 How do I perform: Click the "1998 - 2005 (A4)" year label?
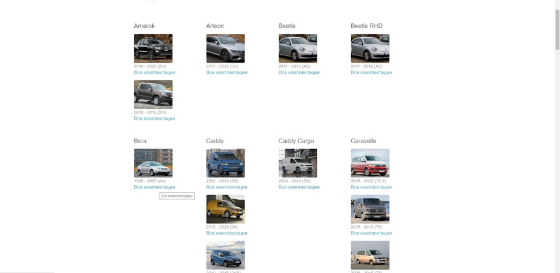click(150, 181)
